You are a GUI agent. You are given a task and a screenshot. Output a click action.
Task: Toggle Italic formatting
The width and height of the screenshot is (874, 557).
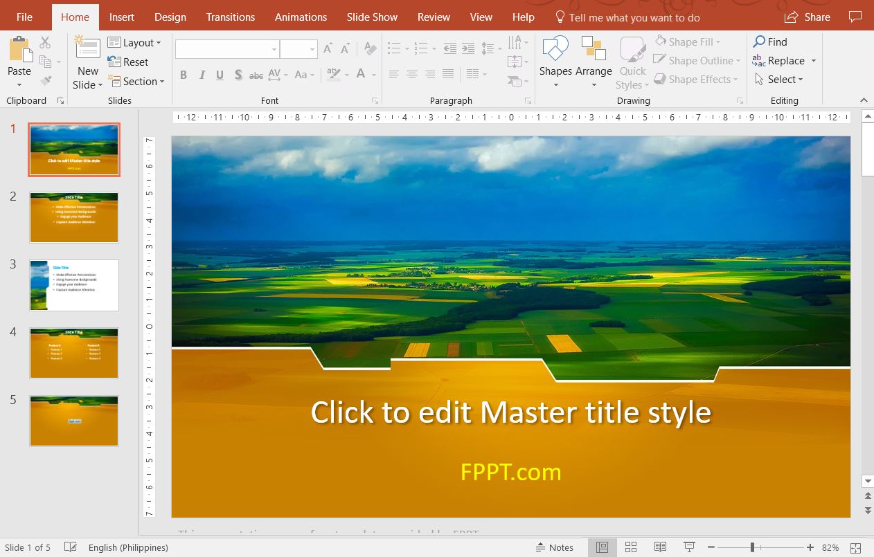tap(202, 75)
